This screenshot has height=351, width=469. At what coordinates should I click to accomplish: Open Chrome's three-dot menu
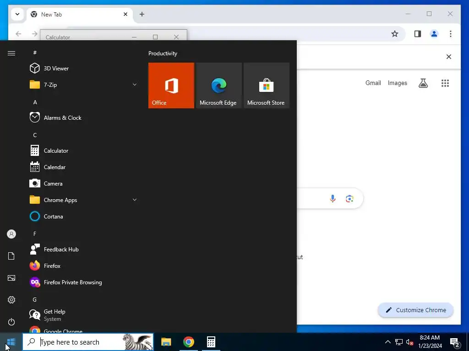click(x=451, y=34)
